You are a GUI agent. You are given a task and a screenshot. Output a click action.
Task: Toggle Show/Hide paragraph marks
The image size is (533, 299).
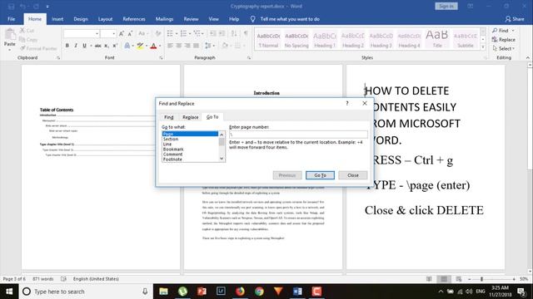[246, 33]
